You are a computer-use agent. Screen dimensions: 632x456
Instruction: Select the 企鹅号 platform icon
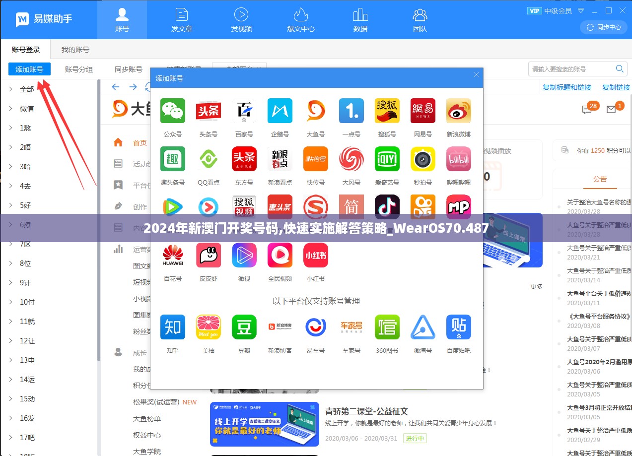(x=280, y=111)
